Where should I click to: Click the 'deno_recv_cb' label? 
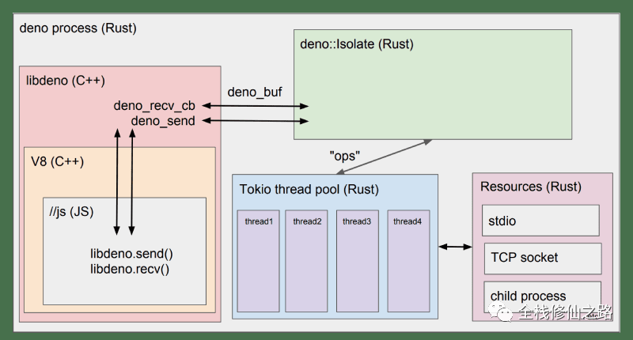point(154,106)
